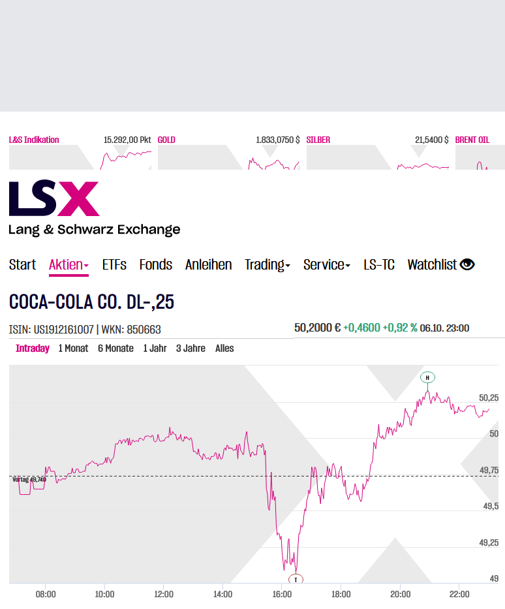The height and width of the screenshot is (609, 505).
Task: Click the LSX logo
Action: pyautogui.click(x=54, y=198)
